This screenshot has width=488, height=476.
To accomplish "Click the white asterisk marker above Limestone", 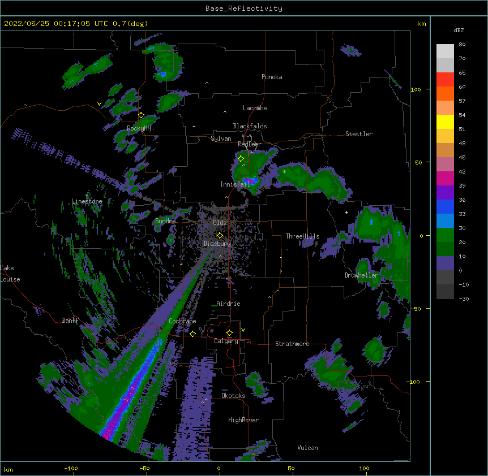I will [x=87, y=196].
